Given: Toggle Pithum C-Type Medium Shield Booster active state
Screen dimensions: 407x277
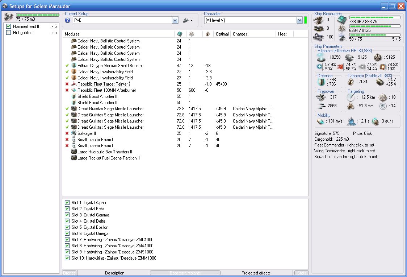Looking at the screenshot, I should click(x=67, y=66).
